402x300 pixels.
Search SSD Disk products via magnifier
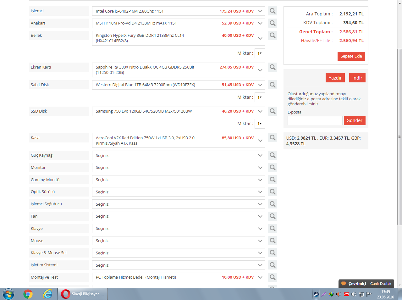point(273,111)
